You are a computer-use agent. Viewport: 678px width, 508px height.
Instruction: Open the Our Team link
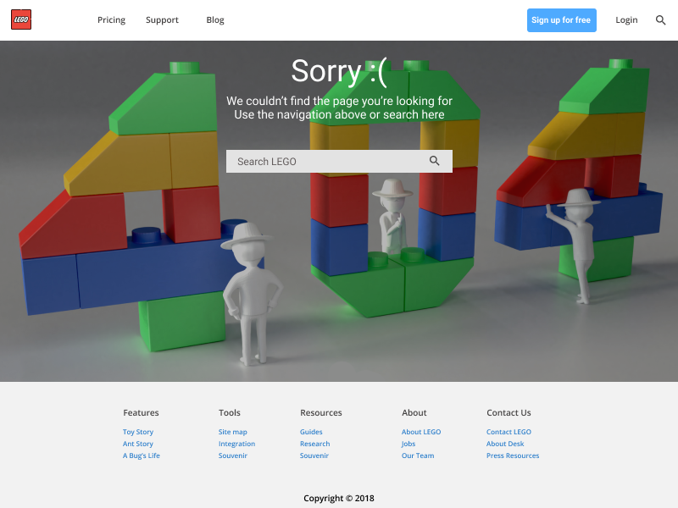point(418,456)
